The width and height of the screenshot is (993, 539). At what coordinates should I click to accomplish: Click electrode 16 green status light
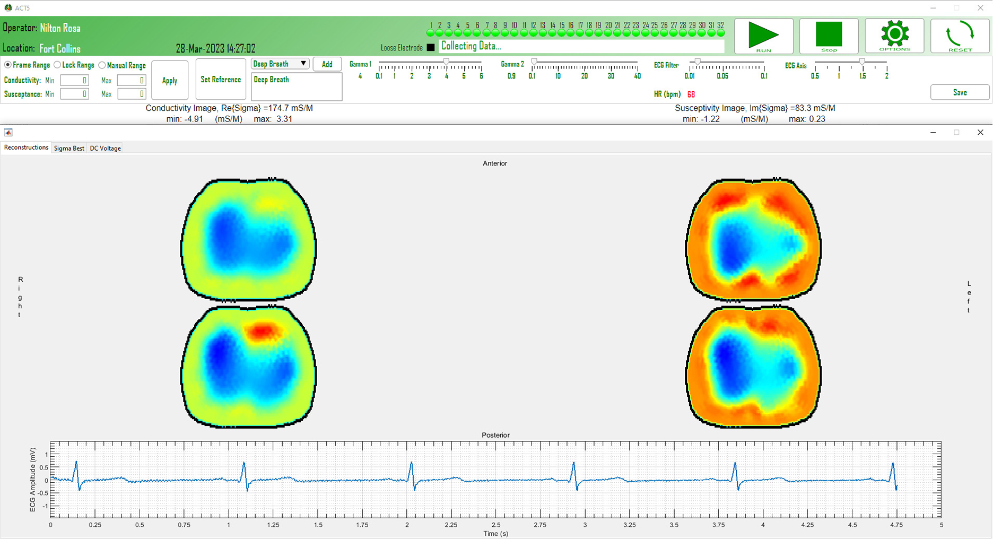click(x=571, y=33)
